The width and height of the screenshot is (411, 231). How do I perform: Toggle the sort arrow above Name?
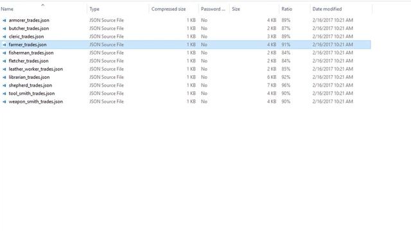click(x=43, y=5)
